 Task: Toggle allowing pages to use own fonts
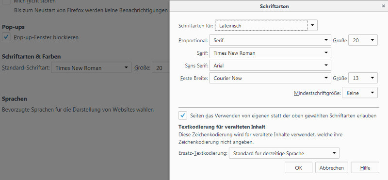[x=183, y=115]
